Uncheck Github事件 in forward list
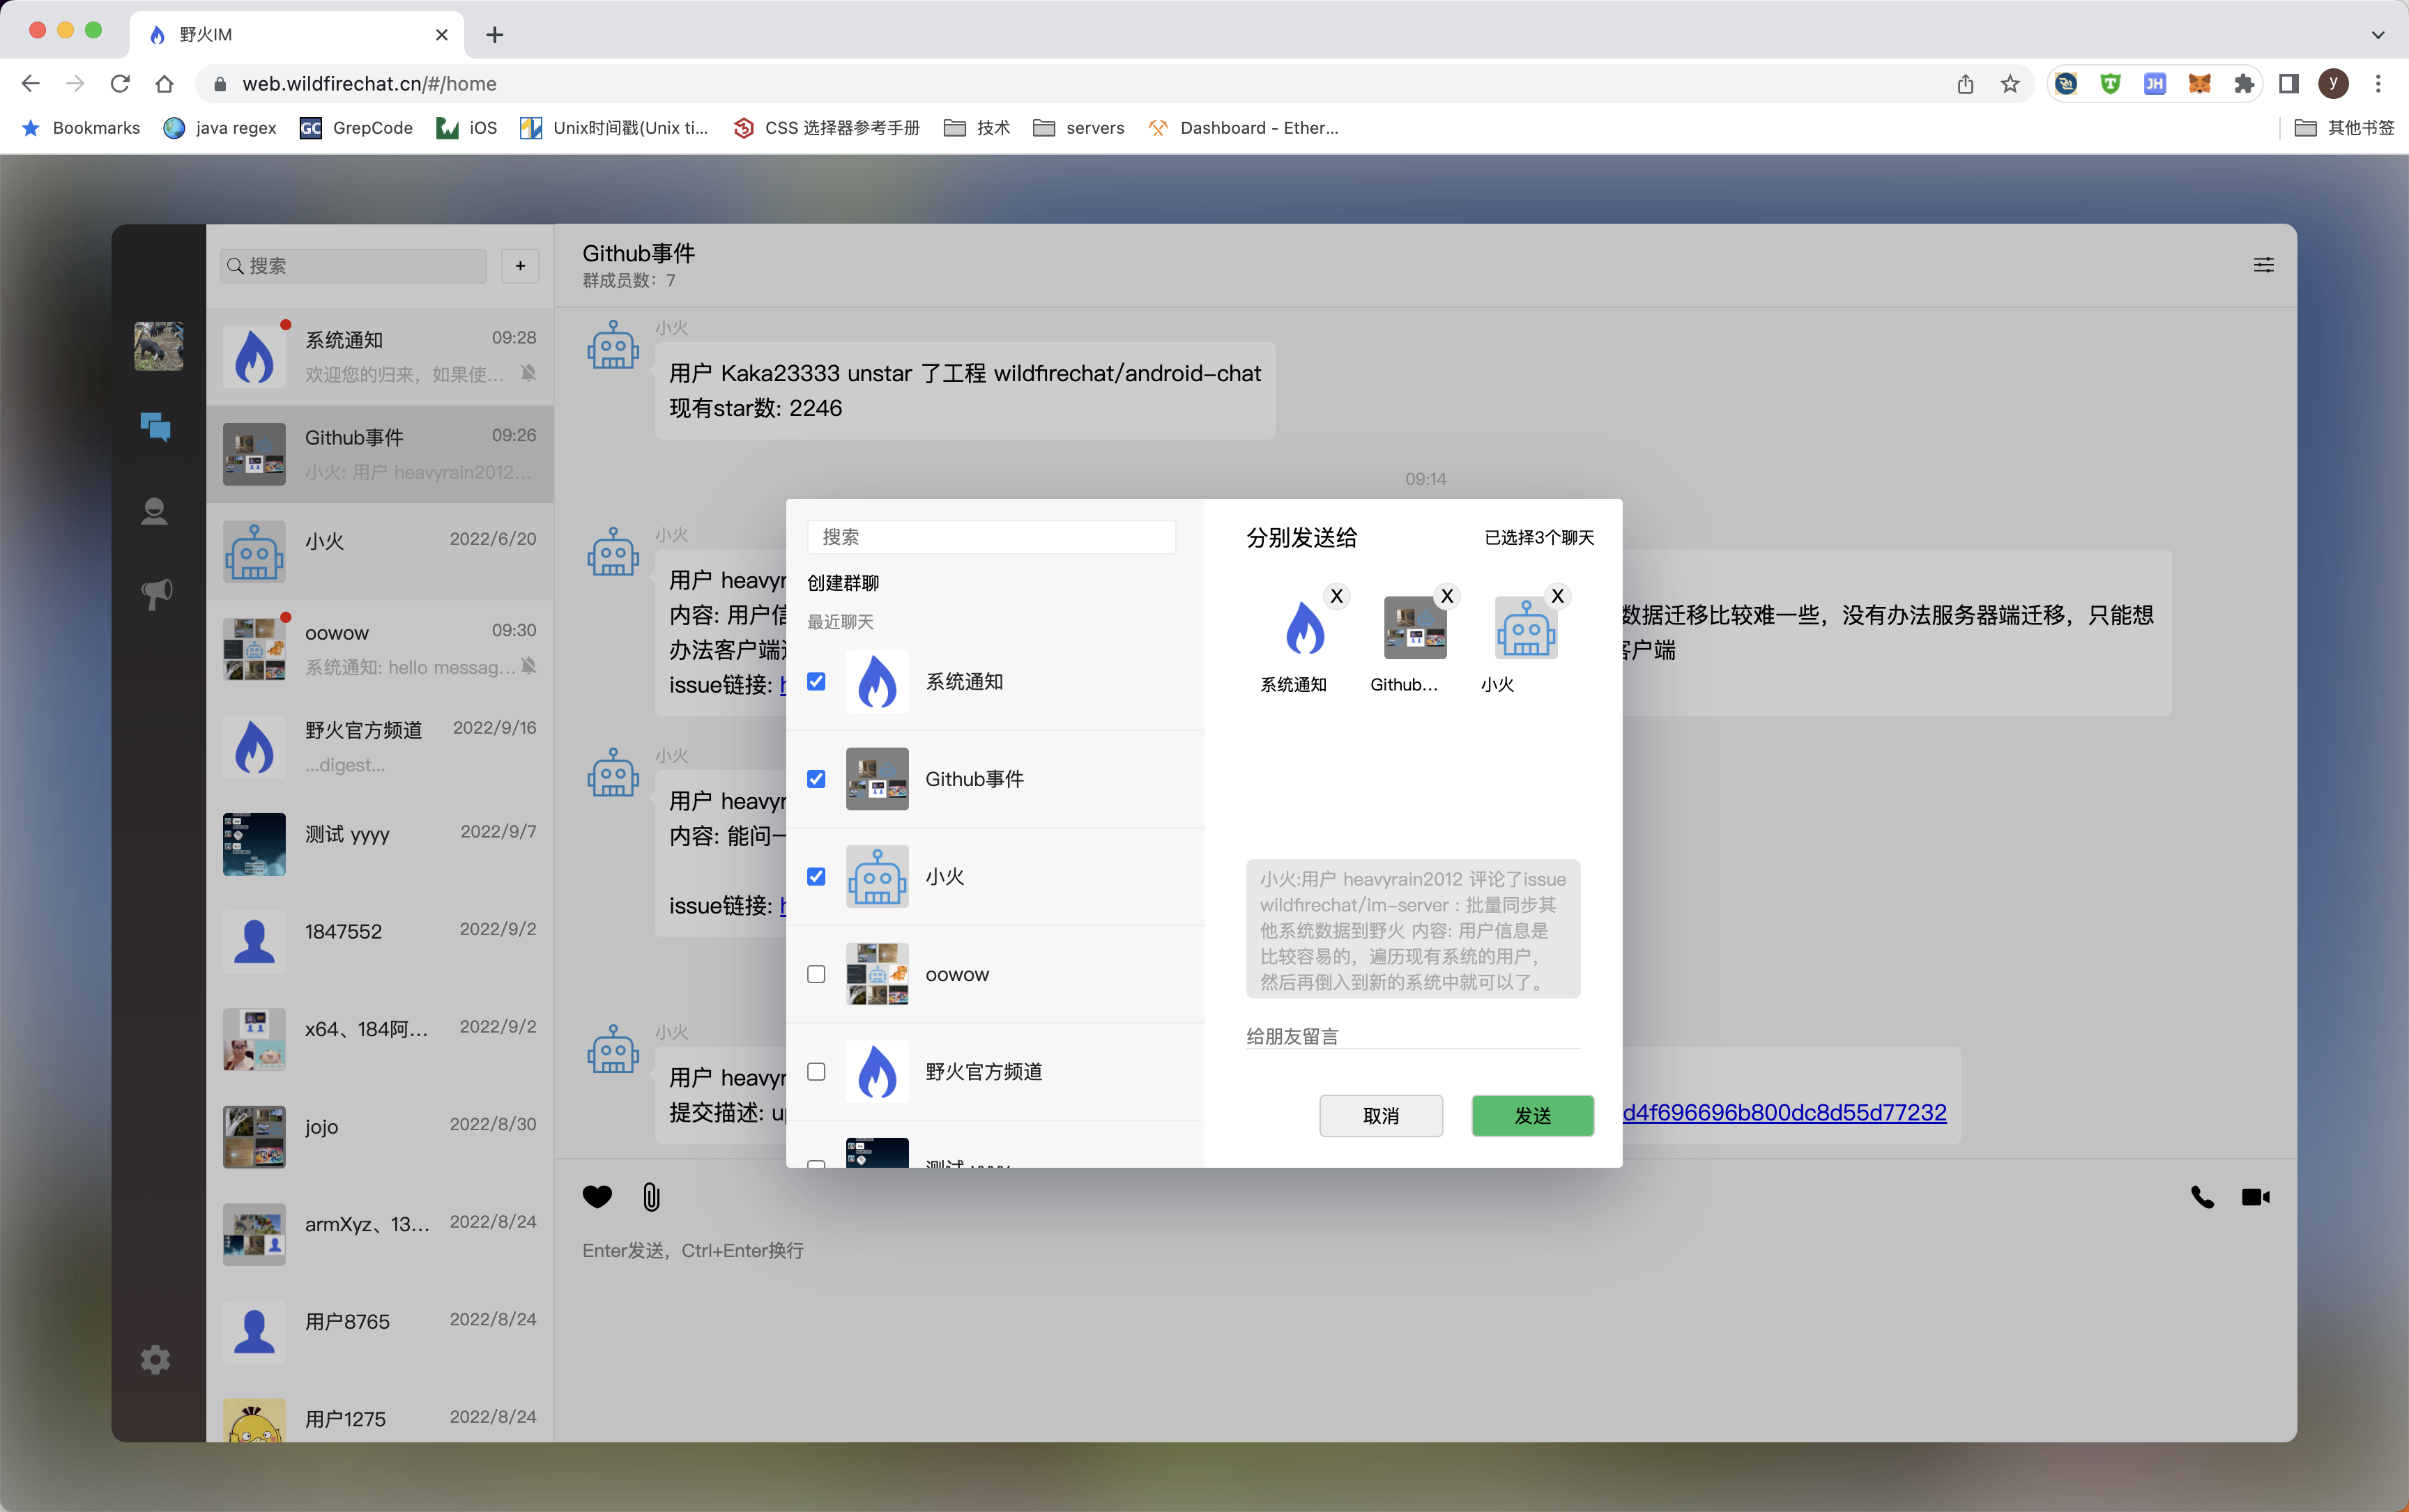The image size is (2409, 1512). pyautogui.click(x=816, y=779)
